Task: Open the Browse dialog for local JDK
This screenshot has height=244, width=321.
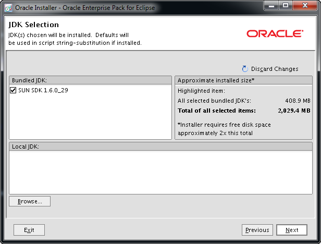Action: 30,201
